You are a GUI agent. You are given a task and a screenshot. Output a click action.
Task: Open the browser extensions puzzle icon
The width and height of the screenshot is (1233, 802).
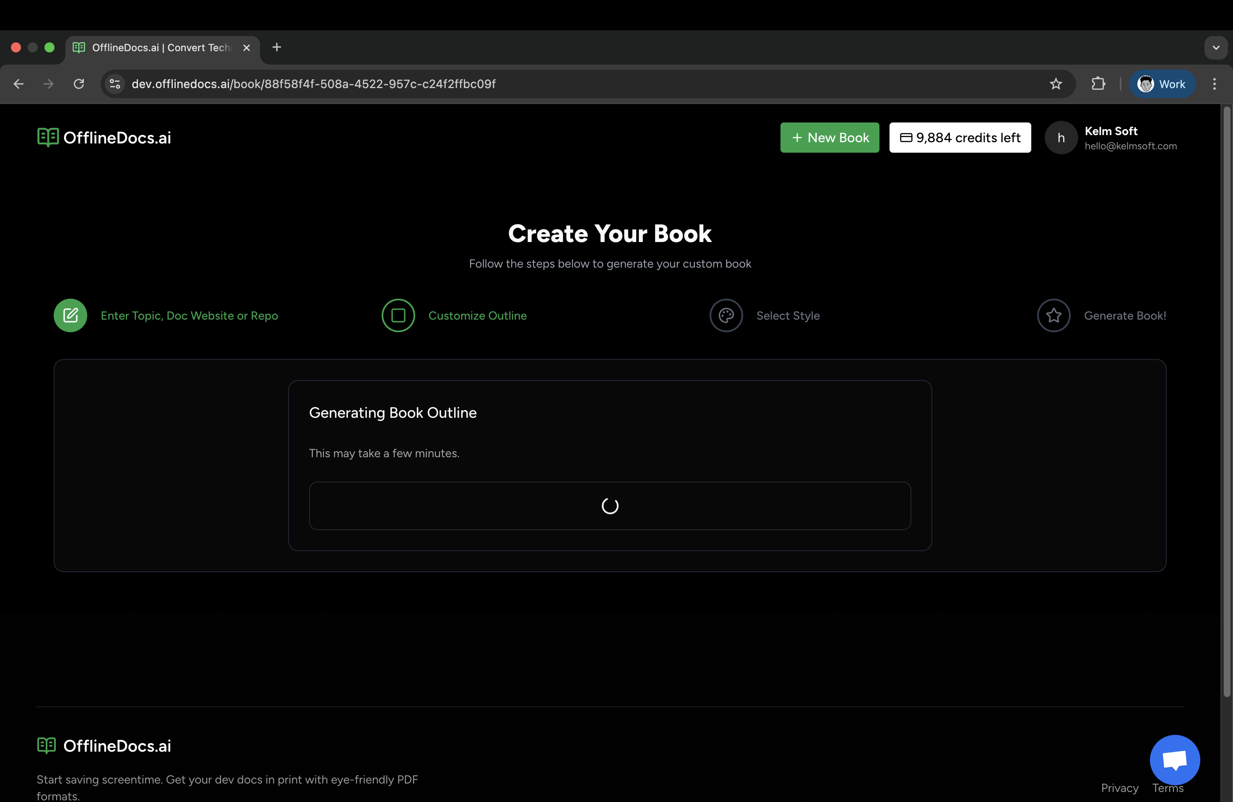[1099, 83]
